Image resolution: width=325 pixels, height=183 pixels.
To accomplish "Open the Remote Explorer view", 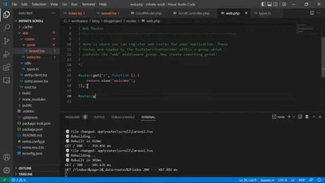I will tap(7, 80).
